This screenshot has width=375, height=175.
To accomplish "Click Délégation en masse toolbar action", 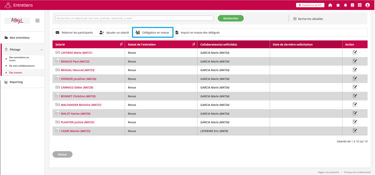I will point(153,33).
